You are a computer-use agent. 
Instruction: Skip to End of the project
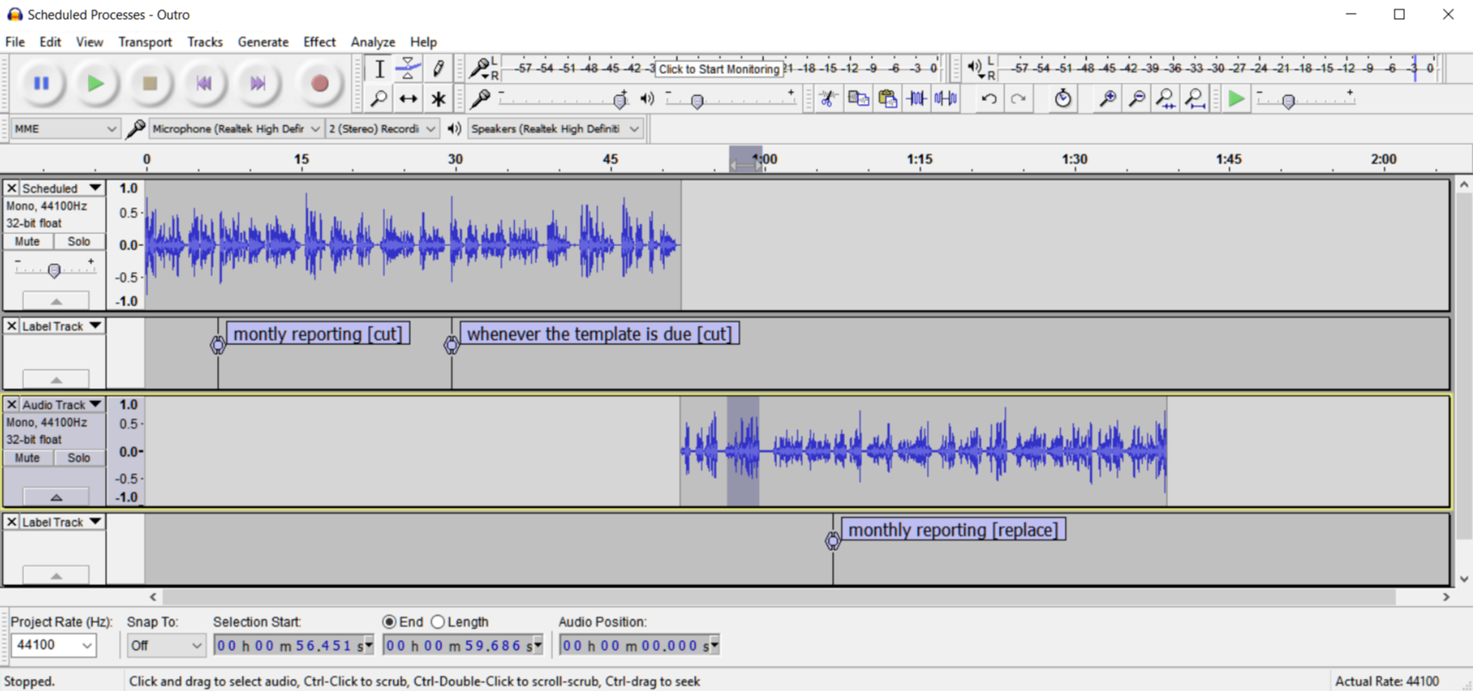[x=258, y=83]
